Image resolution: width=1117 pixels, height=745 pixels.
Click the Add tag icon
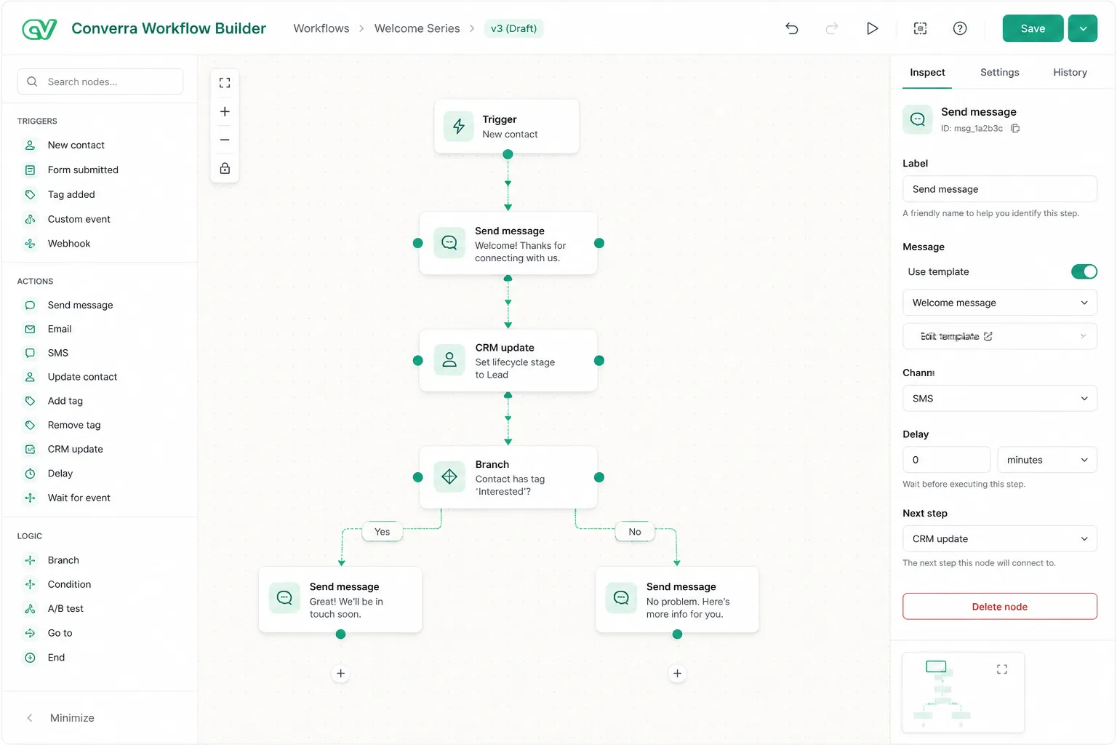pyautogui.click(x=30, y=401)
